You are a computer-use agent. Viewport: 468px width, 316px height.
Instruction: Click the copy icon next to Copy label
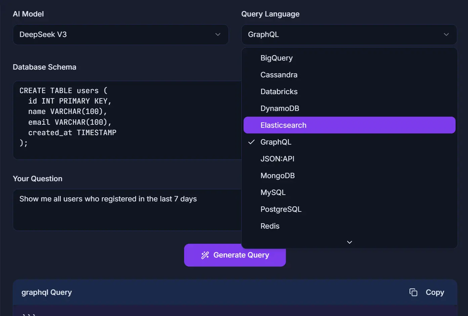[x=413, y=292]
